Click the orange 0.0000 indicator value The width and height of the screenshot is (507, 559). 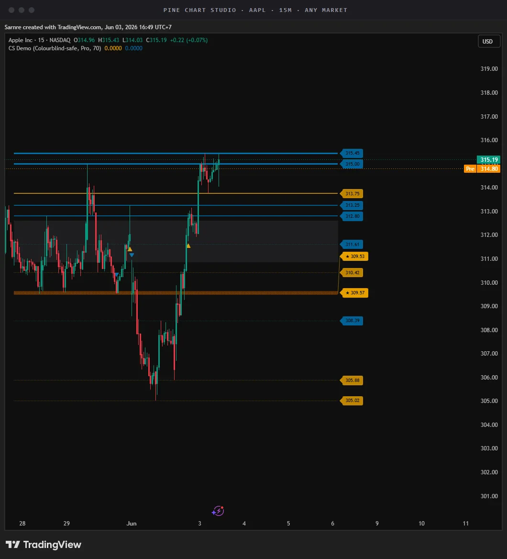tap(113, 48)
